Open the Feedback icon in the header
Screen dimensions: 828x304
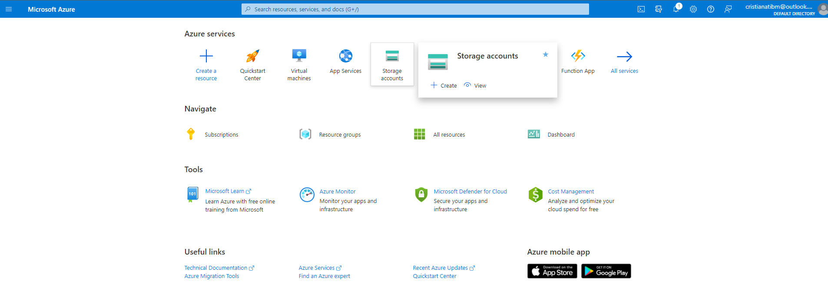[728, 9]
